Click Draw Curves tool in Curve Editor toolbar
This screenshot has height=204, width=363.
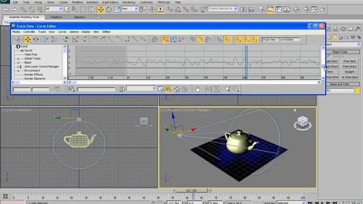click(75, 40)
